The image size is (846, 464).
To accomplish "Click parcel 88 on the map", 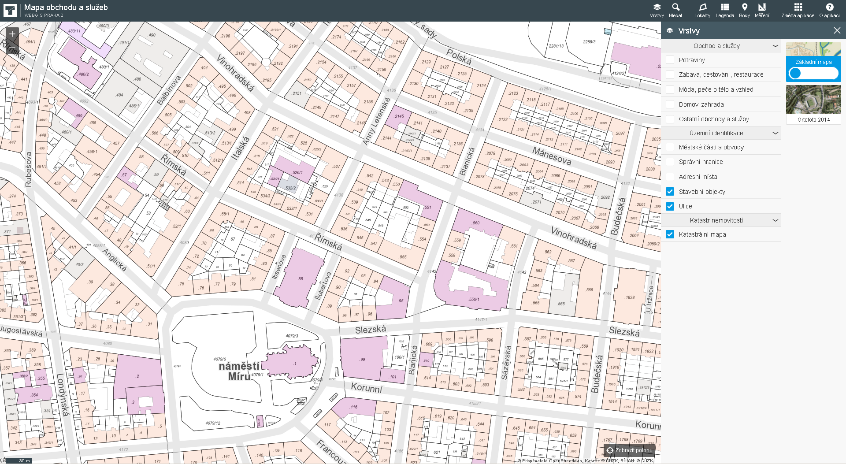I will click(x=301, y=278).
